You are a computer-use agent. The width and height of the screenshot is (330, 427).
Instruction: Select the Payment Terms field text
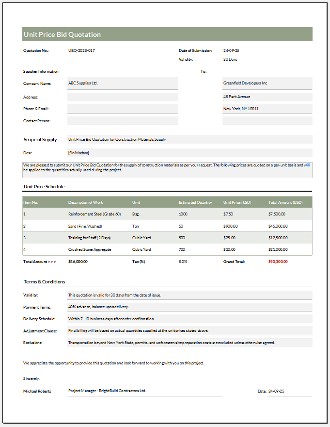click(x=189, y=307)
